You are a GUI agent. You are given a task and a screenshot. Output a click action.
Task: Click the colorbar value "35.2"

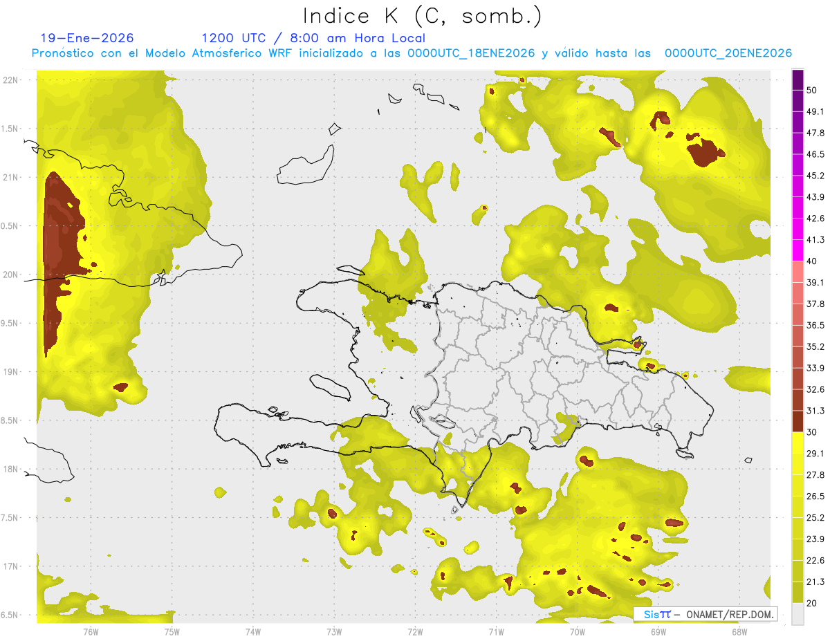click(815, 346)
